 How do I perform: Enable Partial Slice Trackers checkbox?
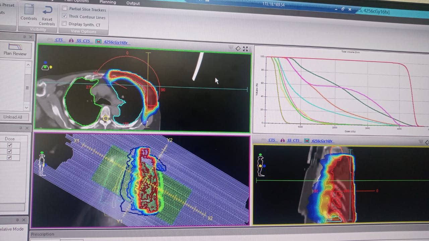[x=65, y=8]
